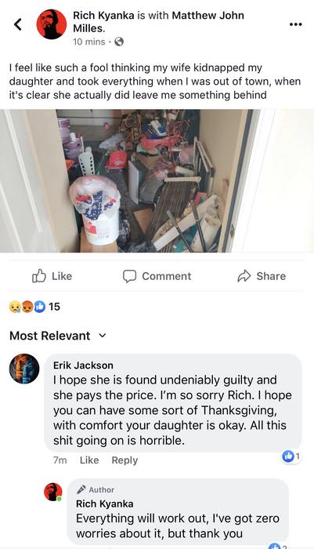
Task: Like Erik Jackson's comment
Action: click(89, 460)
